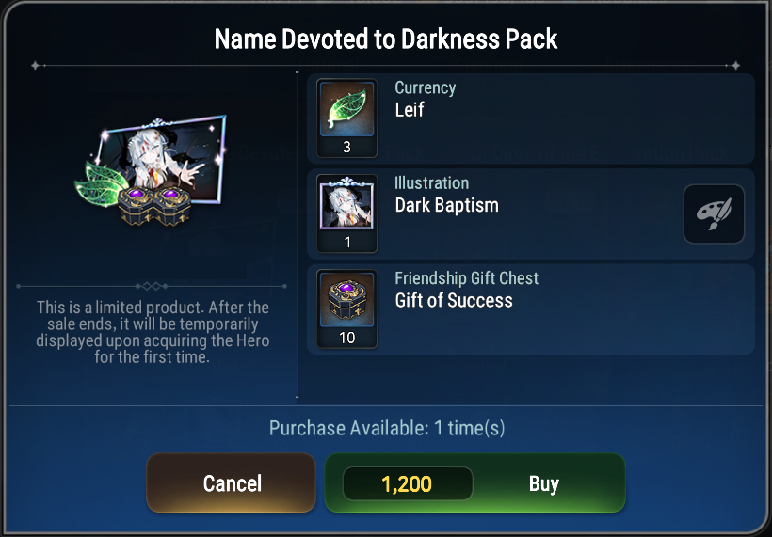
Task: Click the Purchase Available 1 time(s) text
Action: click(387, 428)
